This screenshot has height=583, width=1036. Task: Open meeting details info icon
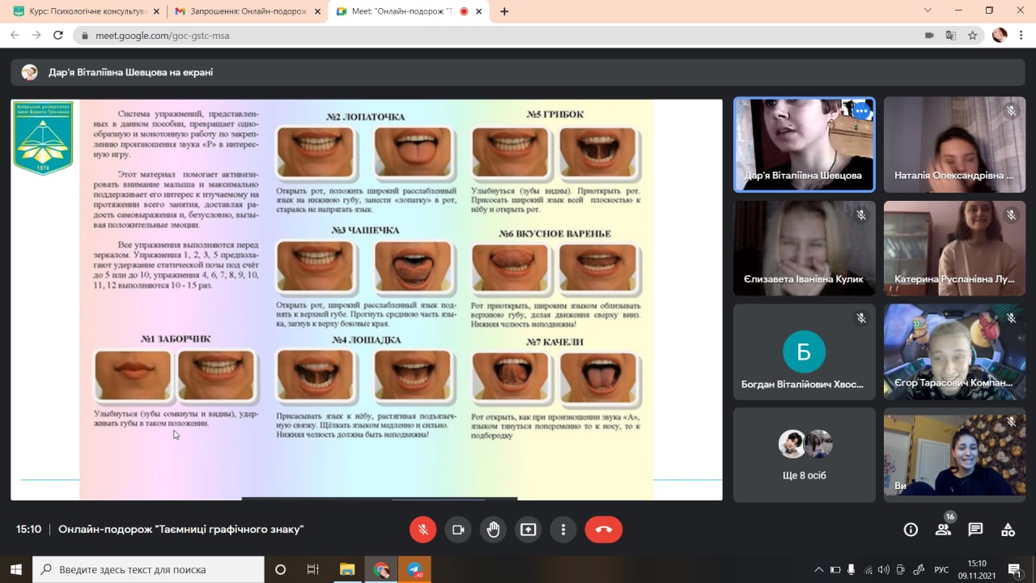[911, 530]
